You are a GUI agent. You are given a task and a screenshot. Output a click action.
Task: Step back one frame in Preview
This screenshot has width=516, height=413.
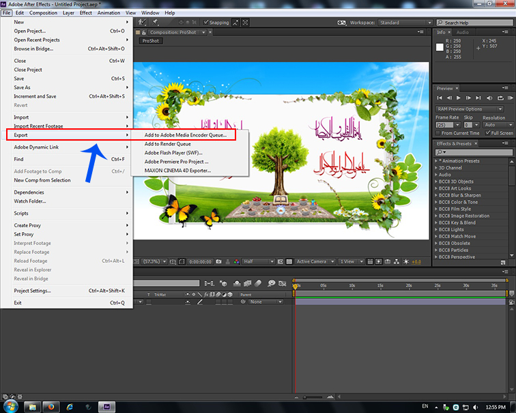(449, 98)
